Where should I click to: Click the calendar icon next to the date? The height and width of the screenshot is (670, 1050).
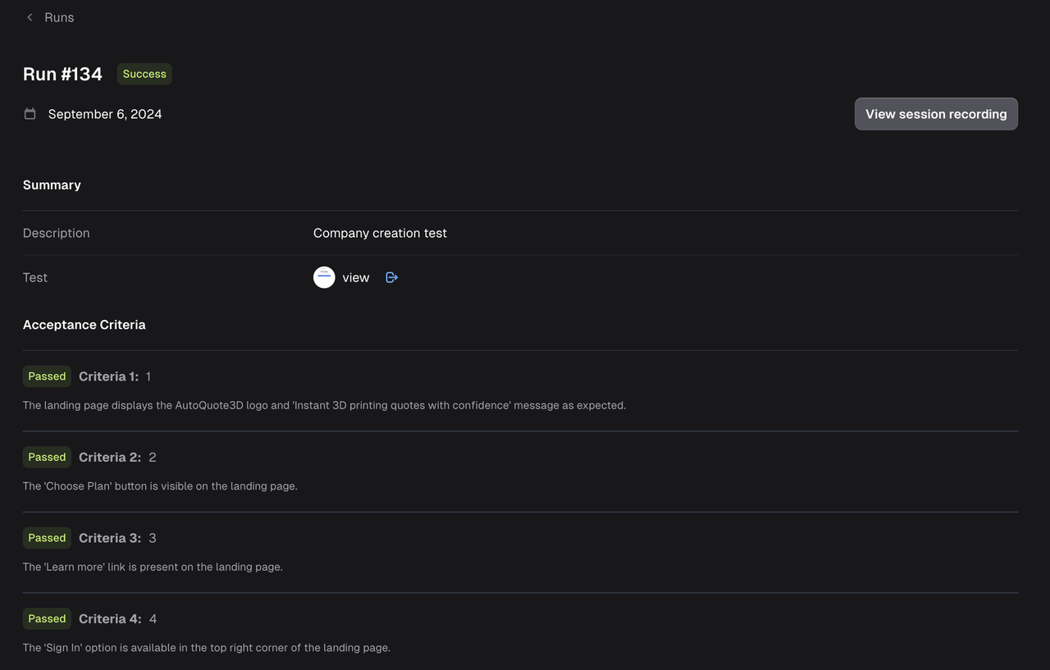tap(30, 113)
